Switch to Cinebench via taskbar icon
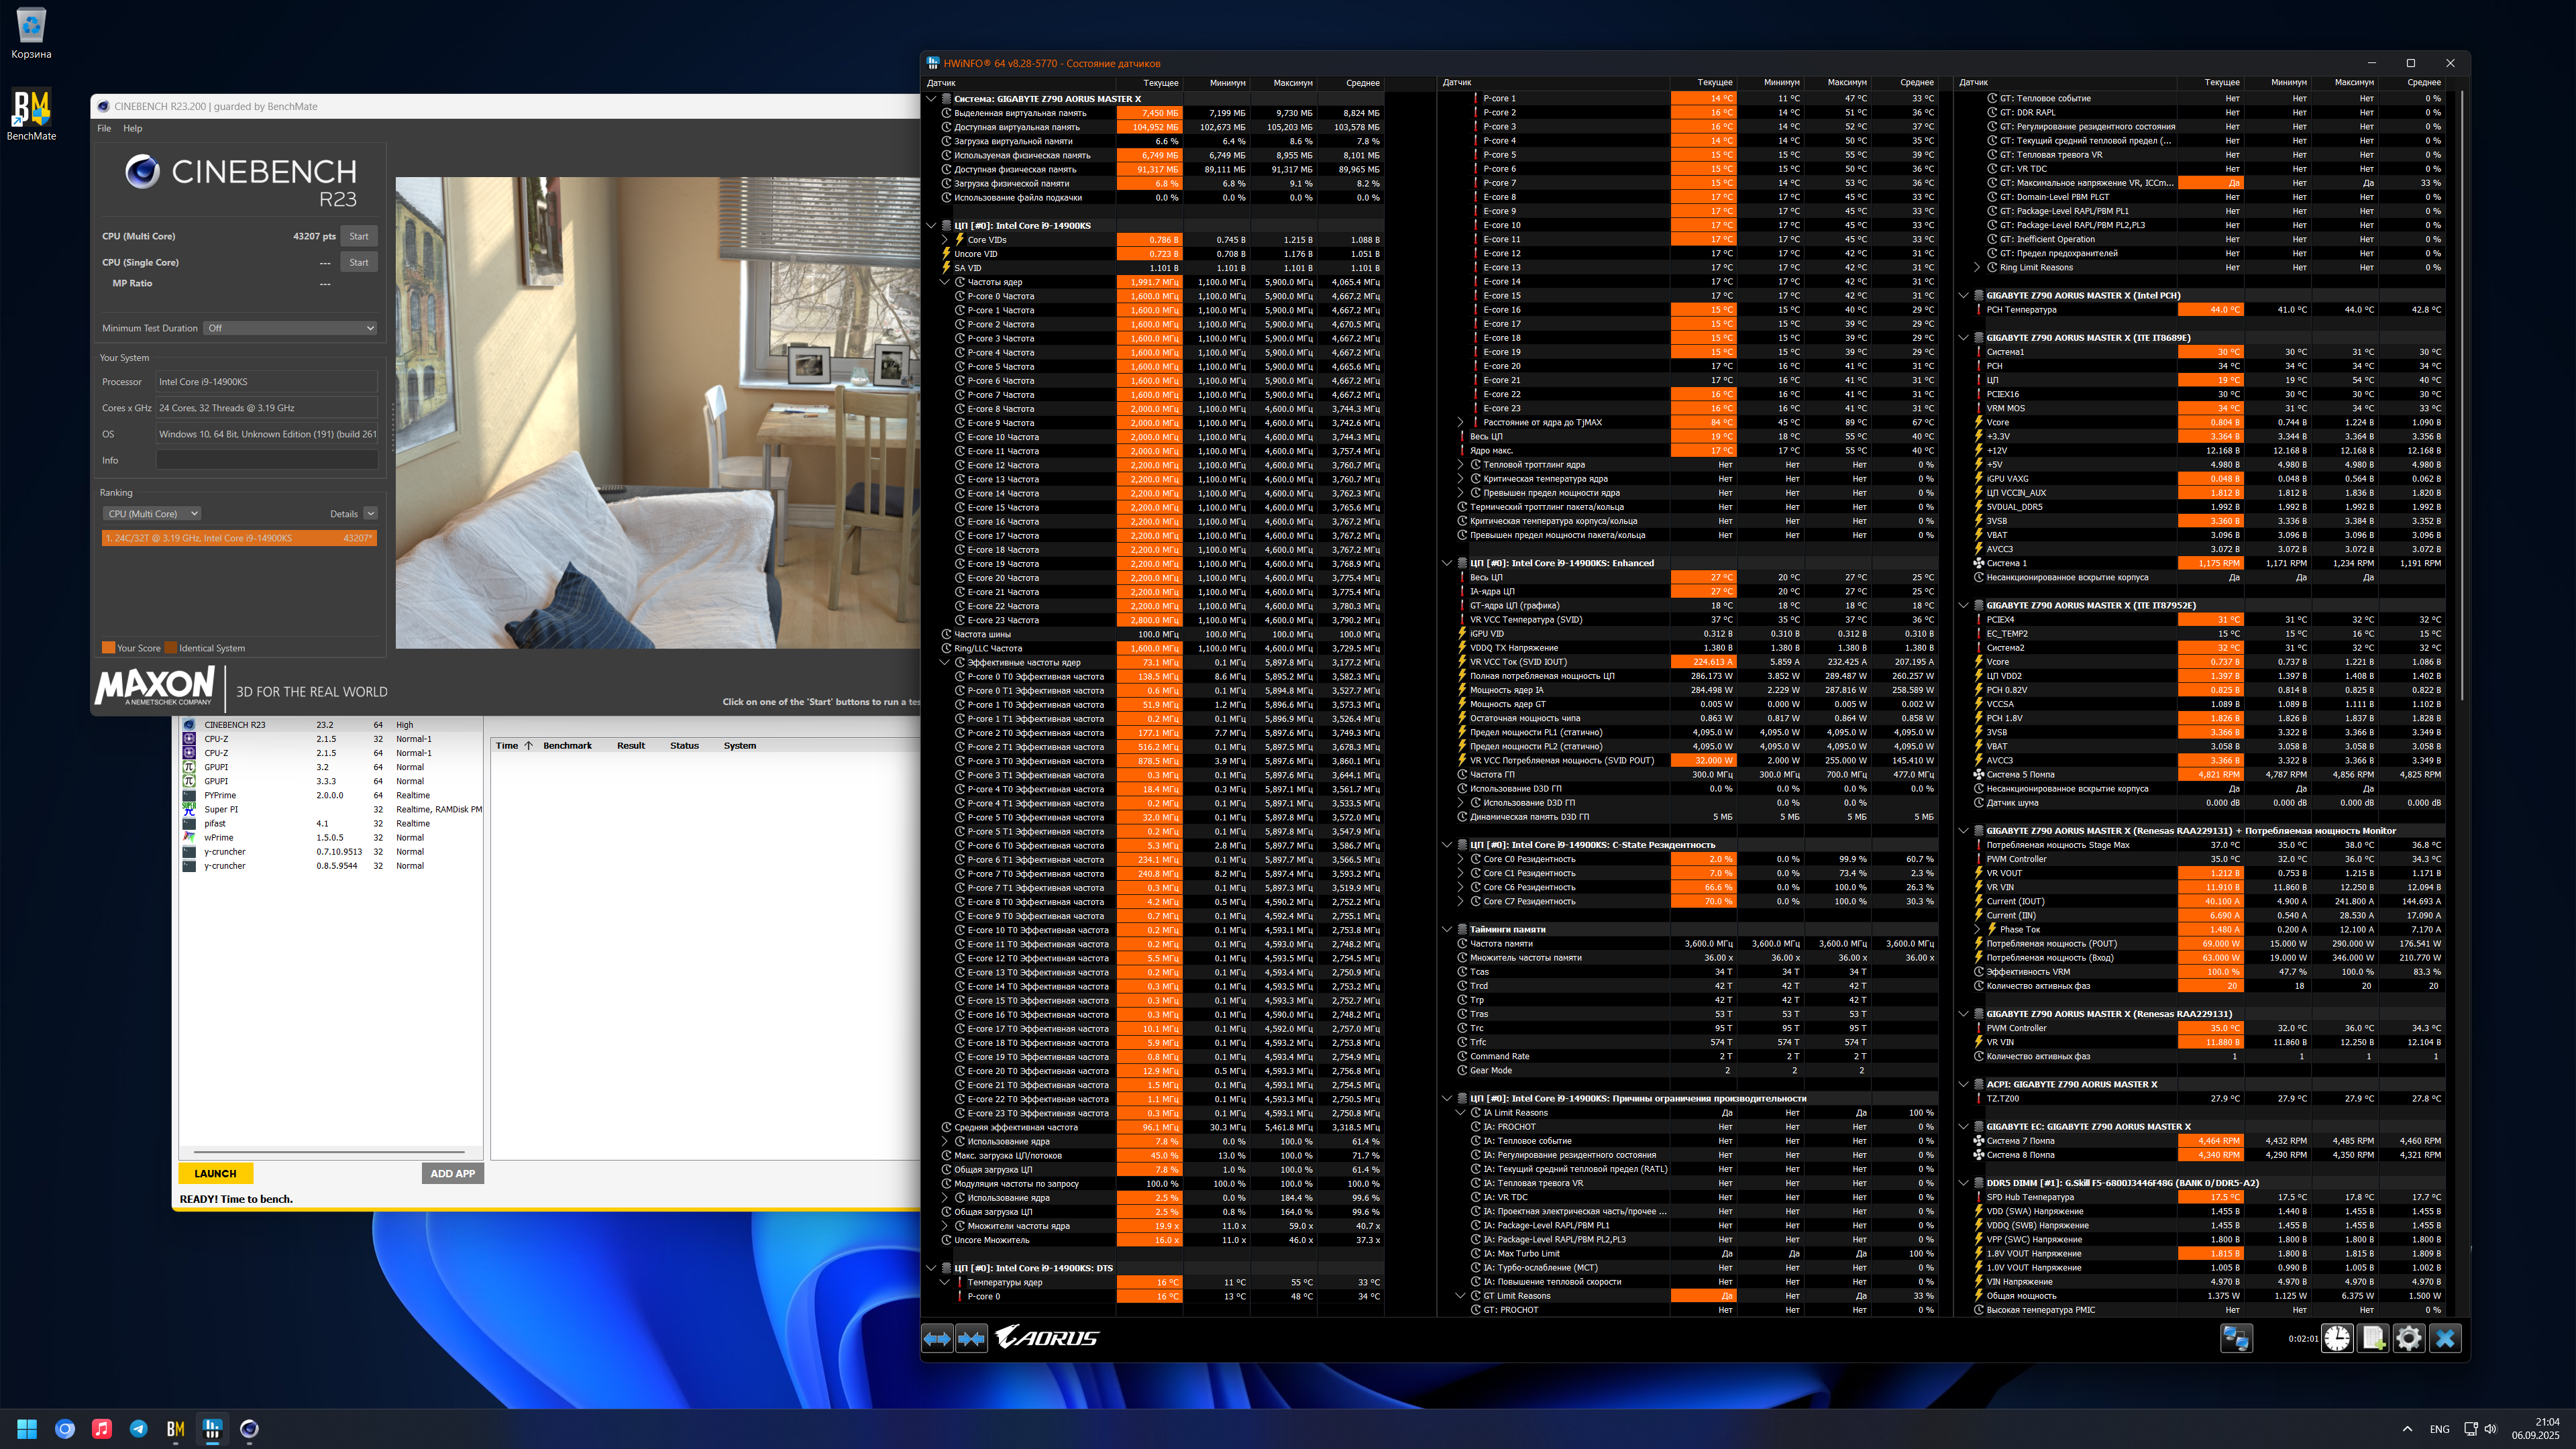 click(249, 1429)
